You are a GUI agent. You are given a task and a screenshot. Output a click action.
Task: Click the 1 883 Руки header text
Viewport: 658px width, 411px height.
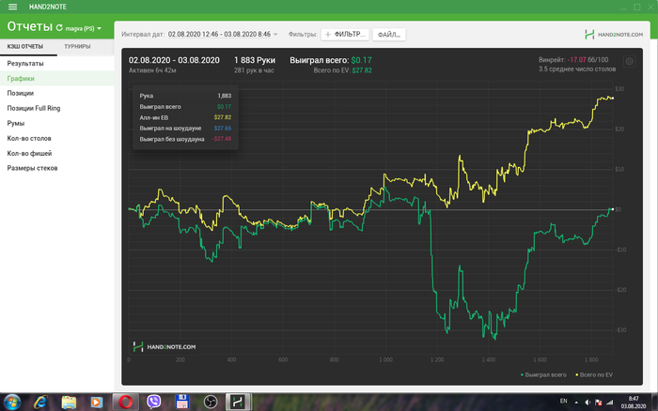[x=255, y=60]
